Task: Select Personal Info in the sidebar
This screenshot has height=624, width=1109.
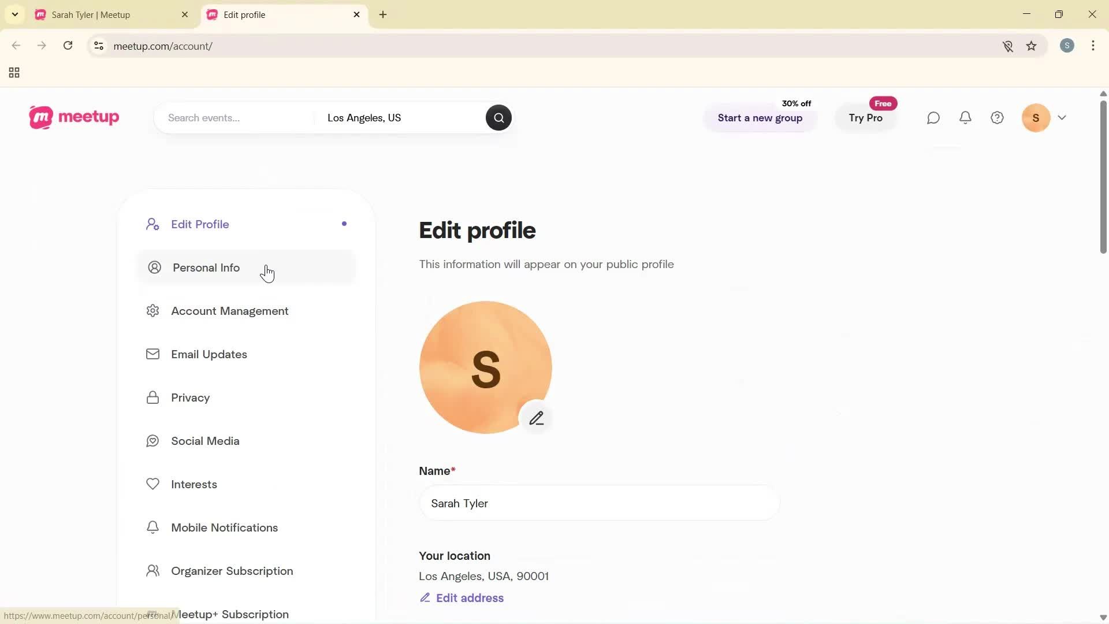Action: pos(205,268)
